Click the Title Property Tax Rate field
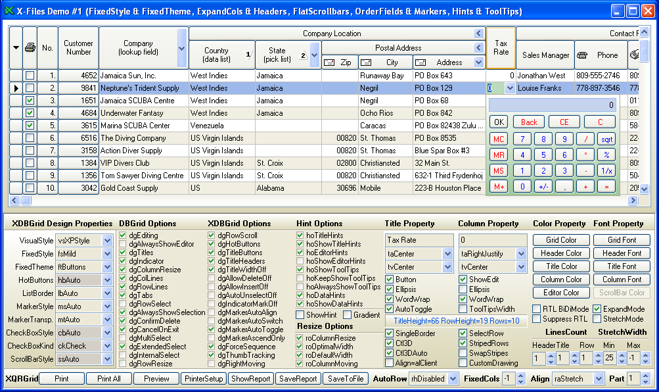 419,240
